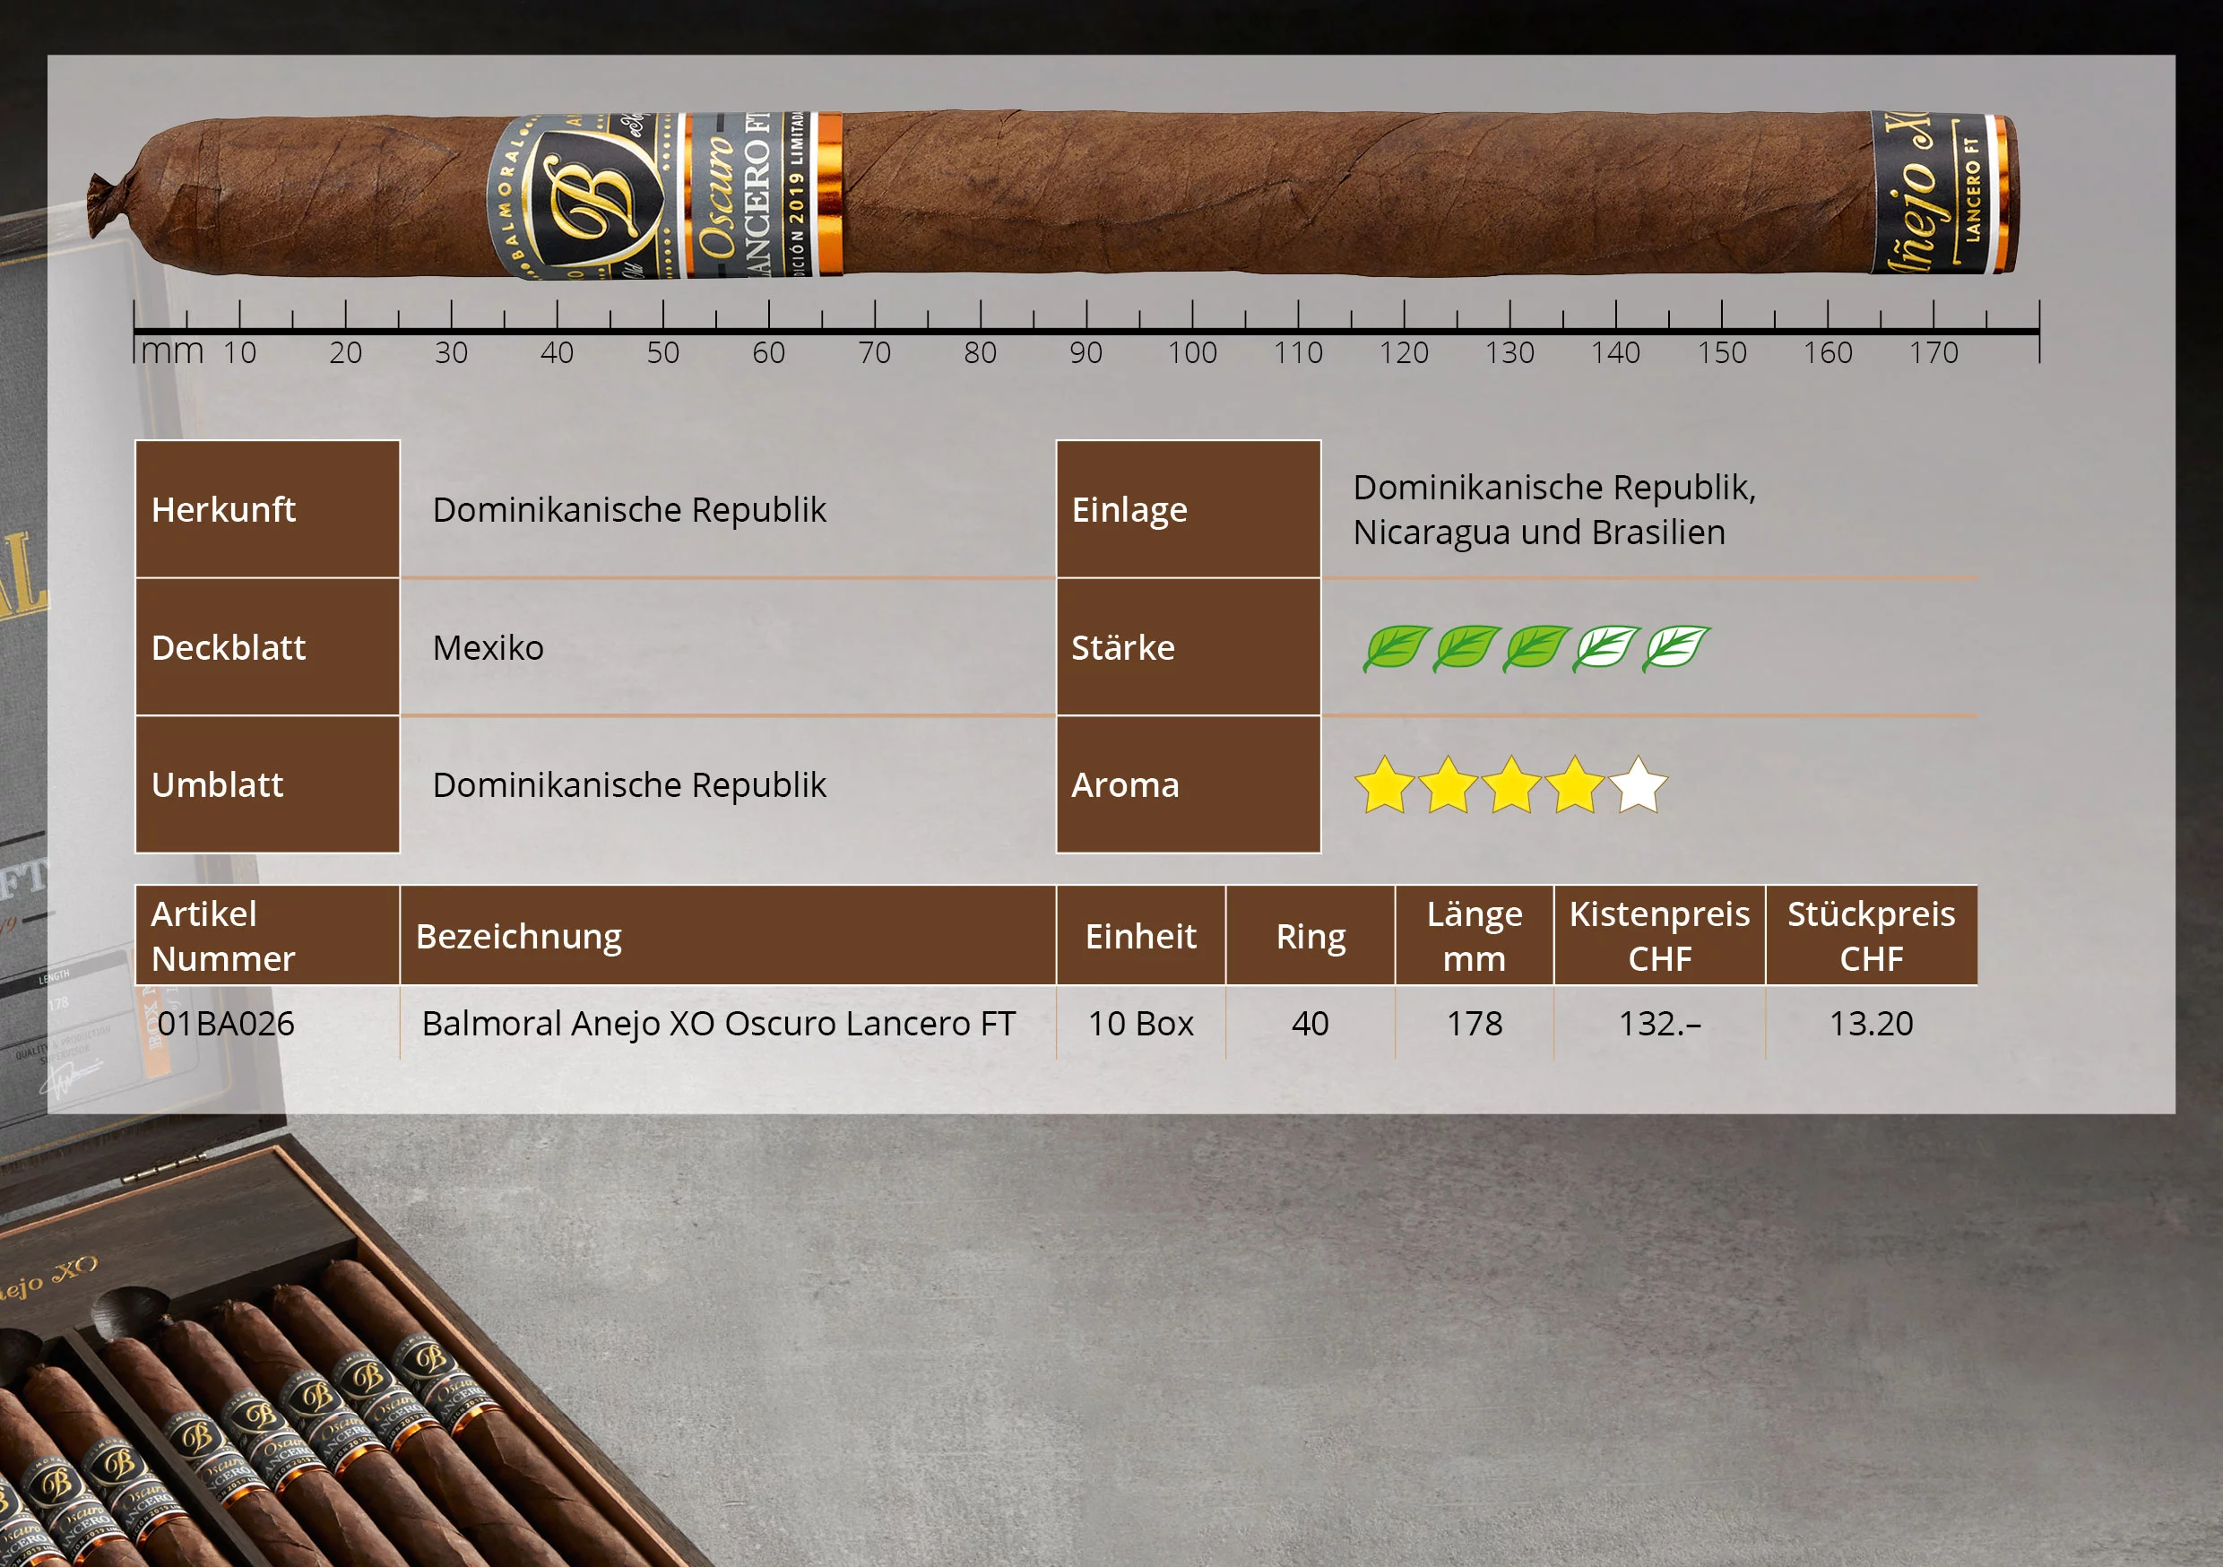Viewport: 2223px width, 1567px height.
Task: Click the Einlage label cell
Action: tap(1188, 509)
